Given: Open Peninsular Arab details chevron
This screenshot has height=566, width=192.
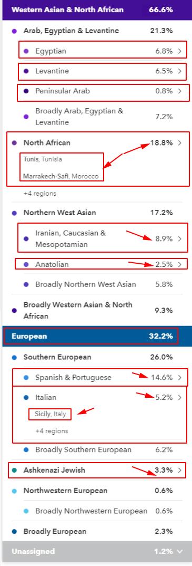Looking at the screenshot, I should 180,91.
